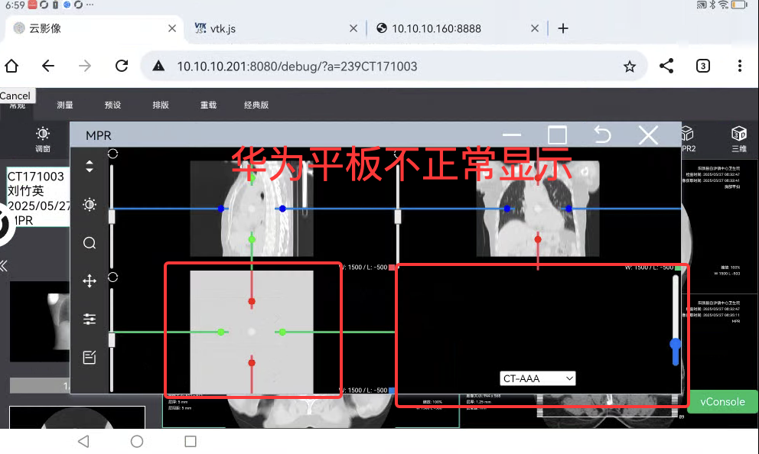Open the 三维 3D view tool
The image size is (759, 454).
(x=738, y=138)
